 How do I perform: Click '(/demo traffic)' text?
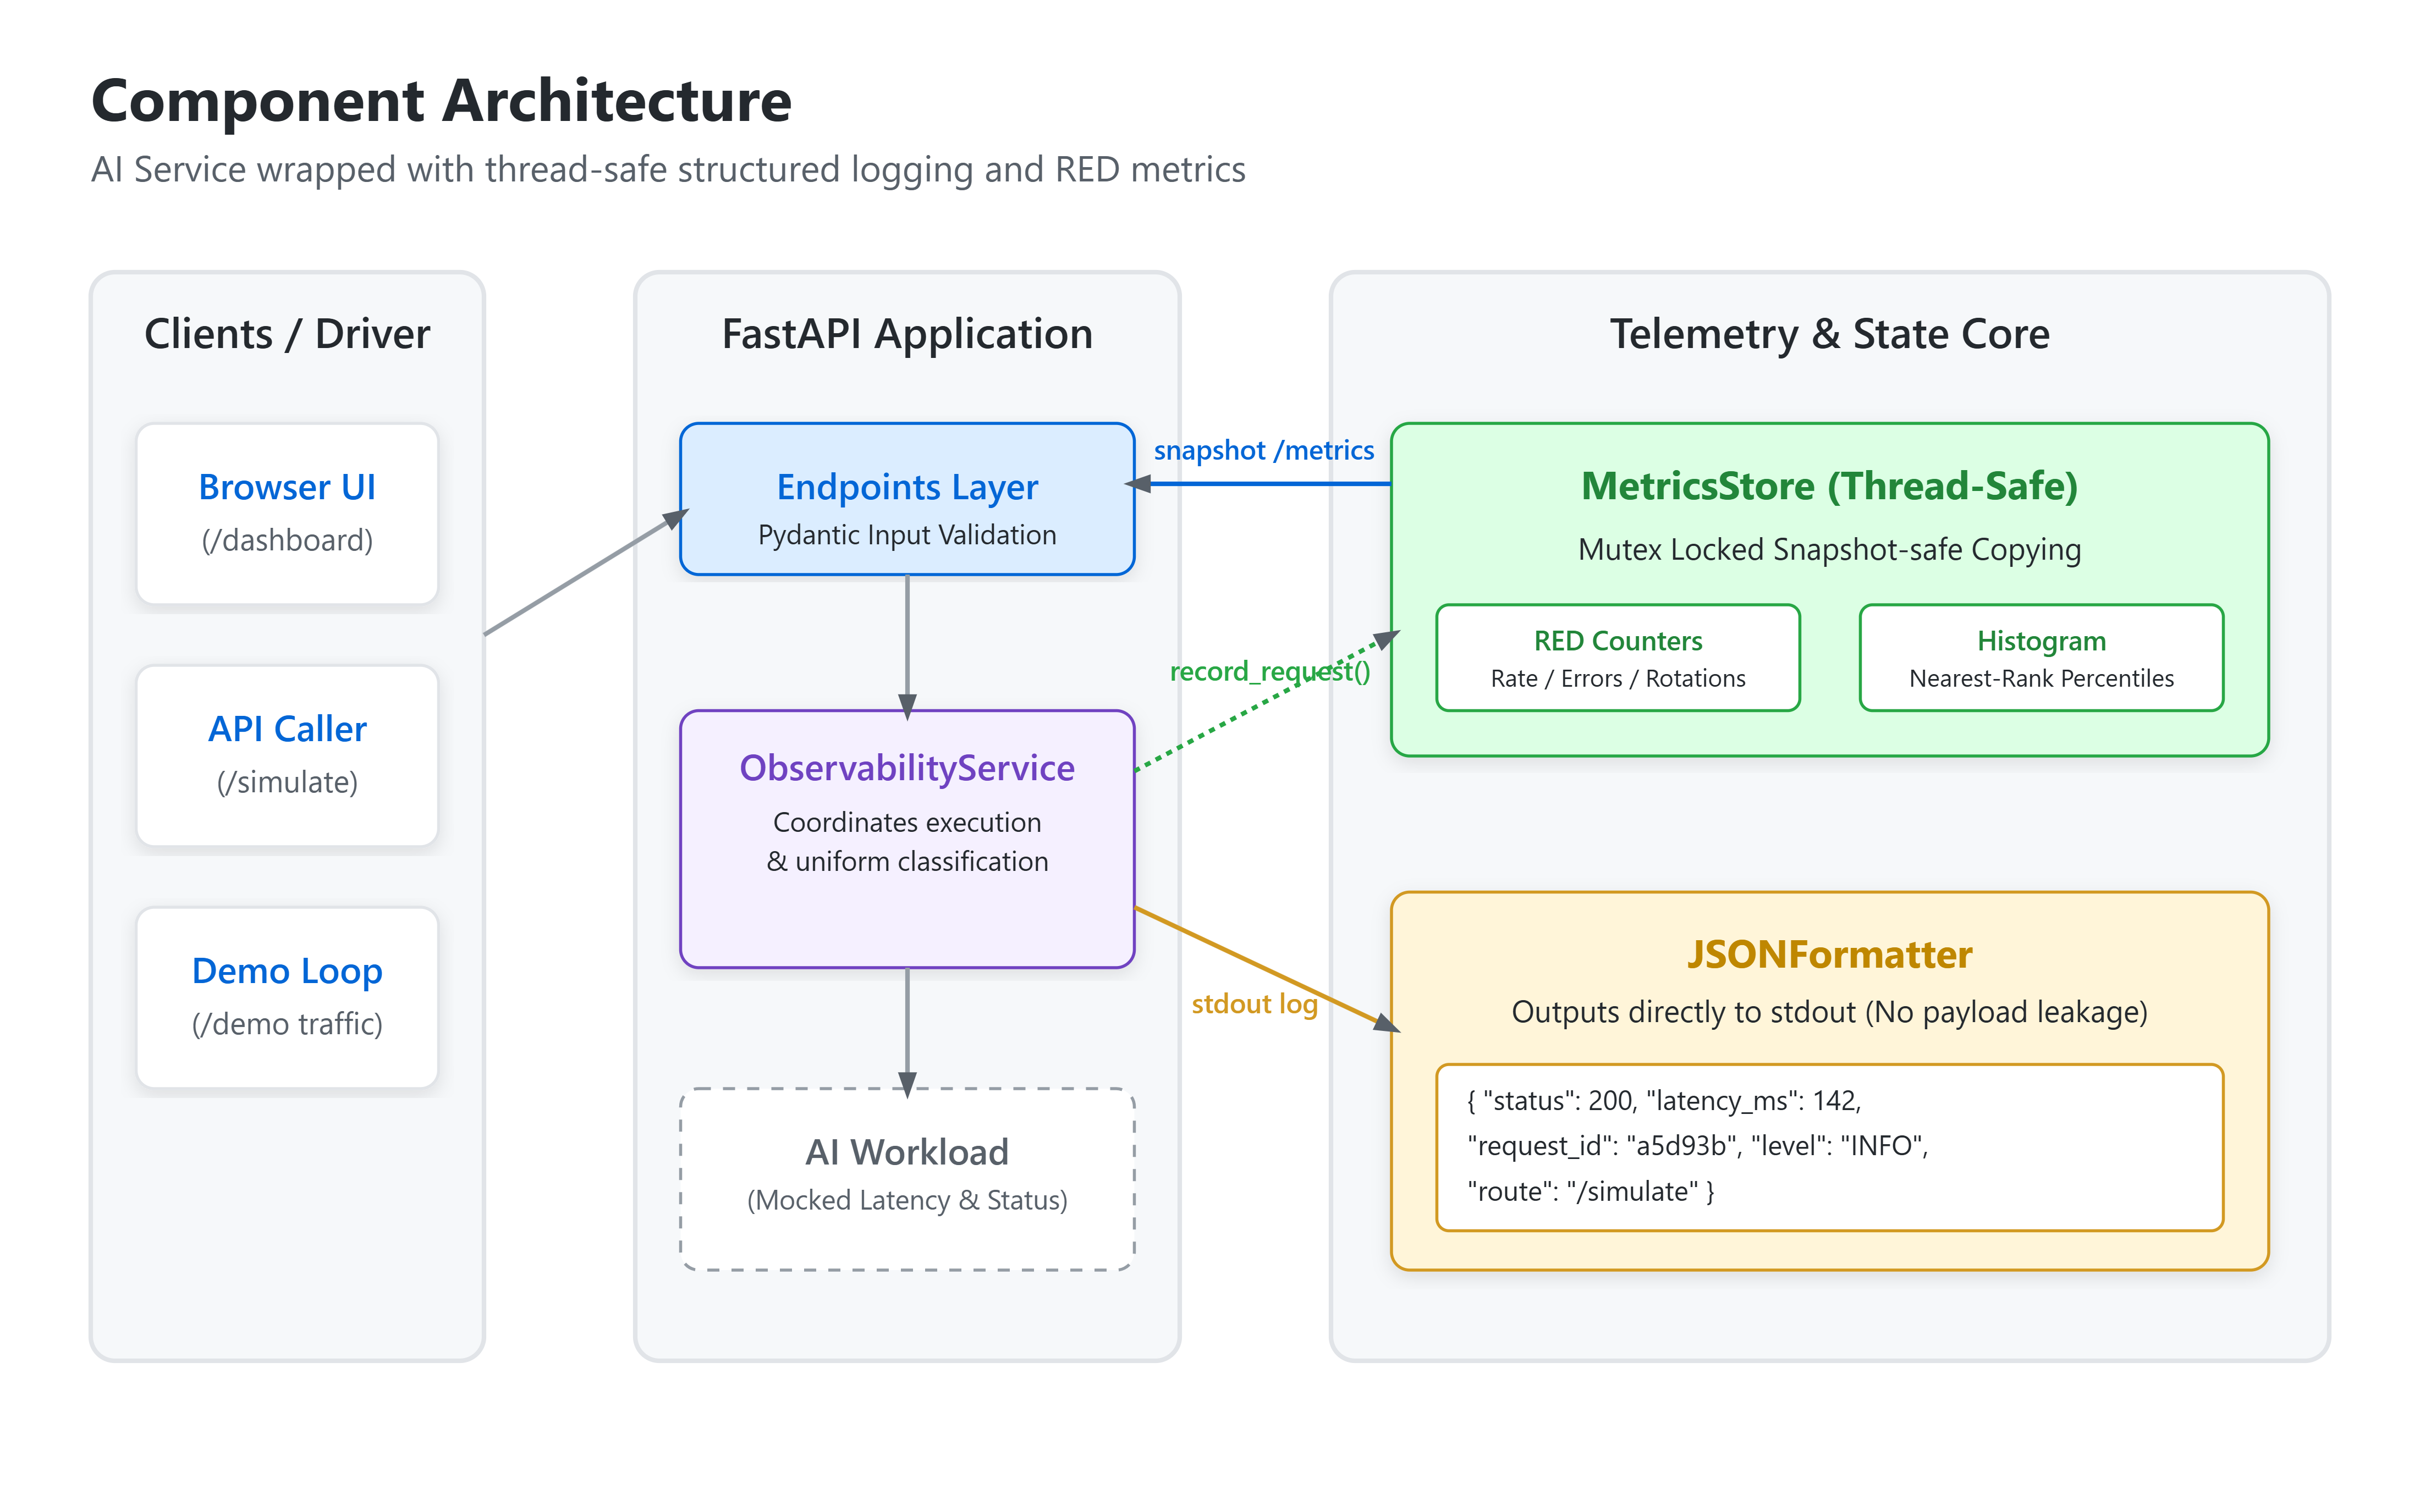(x=287, y=1025)
